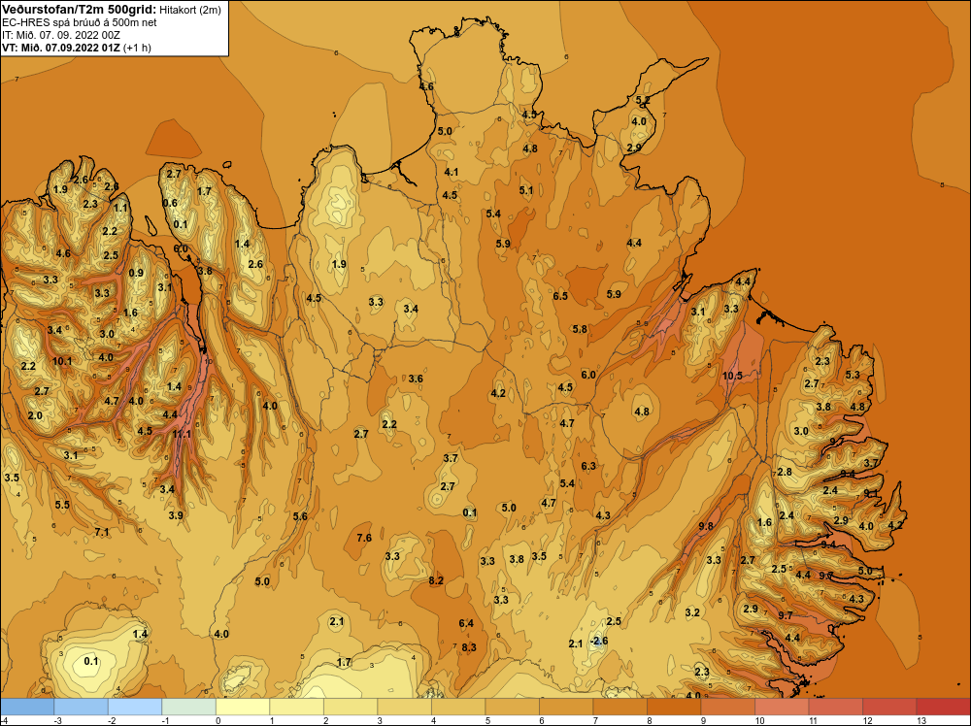The image size is (971, 726).
Task: Click the 0.9 temperature value
Action: pos(136,273)
